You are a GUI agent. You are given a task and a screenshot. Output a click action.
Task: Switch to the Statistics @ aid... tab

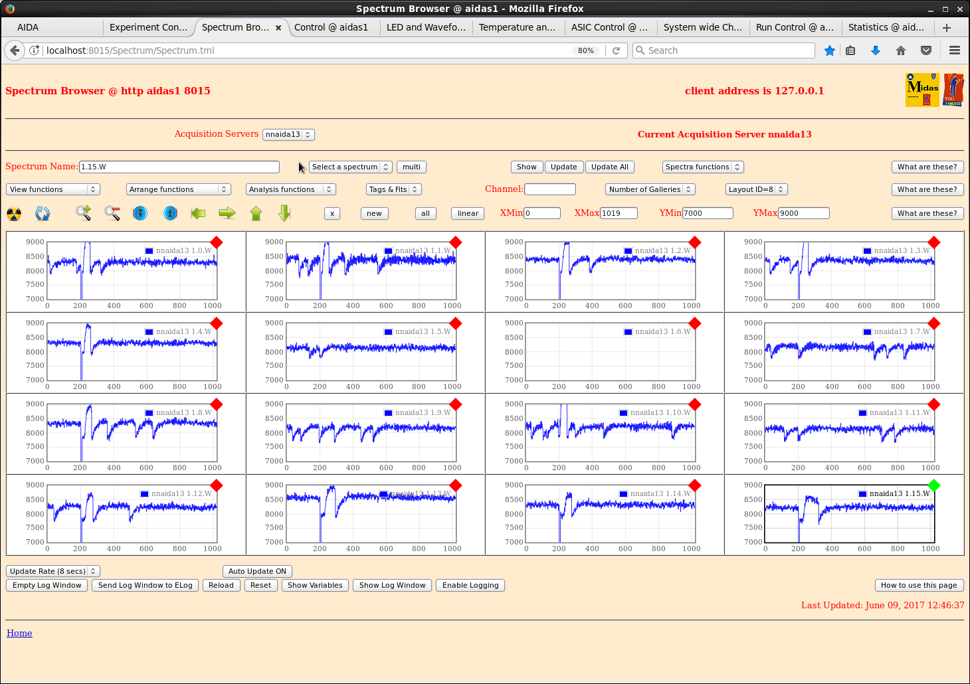886,27
